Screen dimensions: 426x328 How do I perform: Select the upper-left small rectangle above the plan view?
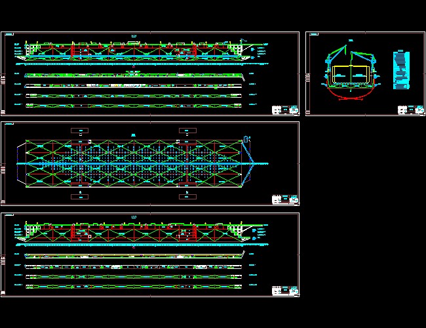pos(79,131)
